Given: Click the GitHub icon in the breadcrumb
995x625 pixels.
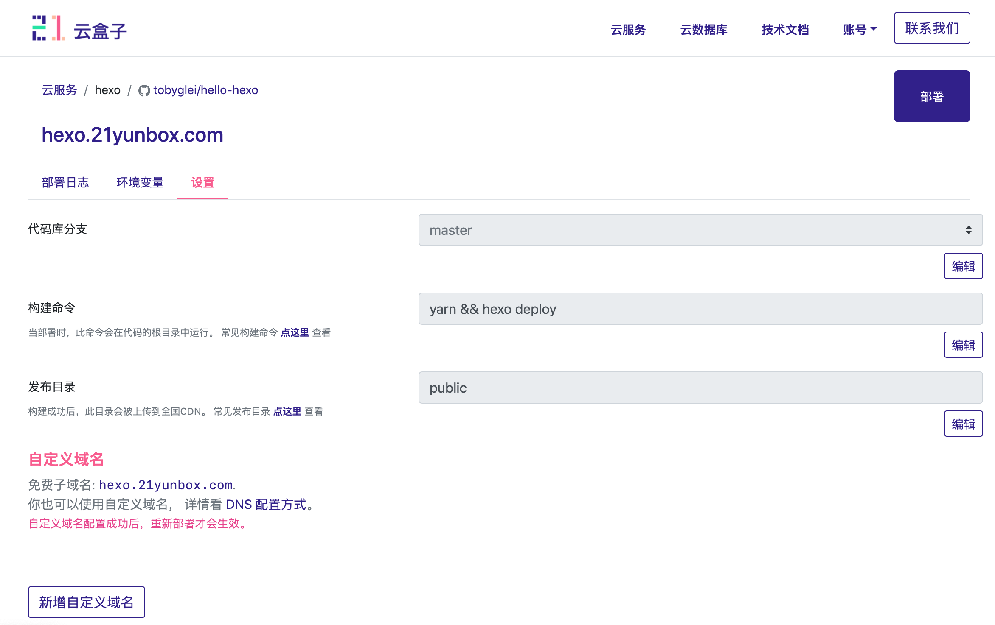Looking at the screenshot, I should [144, 90].
